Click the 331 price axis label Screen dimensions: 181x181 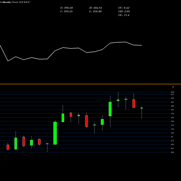[172, 125]
